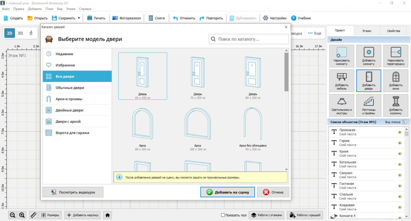The image size is (411, 221).
Task: Click the Смета calculator icon
Action: (151, 18)
